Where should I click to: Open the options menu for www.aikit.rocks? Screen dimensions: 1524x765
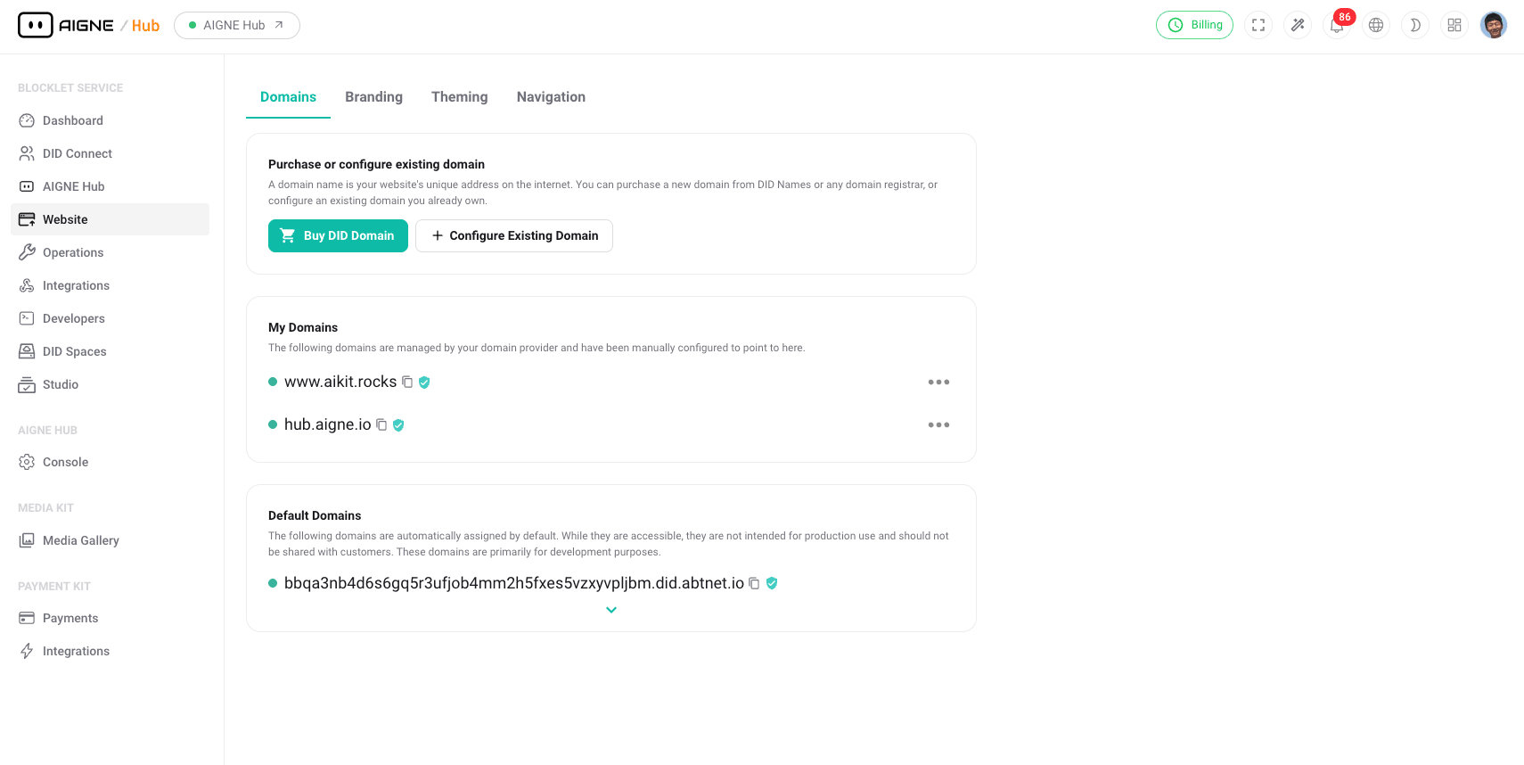pyautogui.click(x=938, y=382)
